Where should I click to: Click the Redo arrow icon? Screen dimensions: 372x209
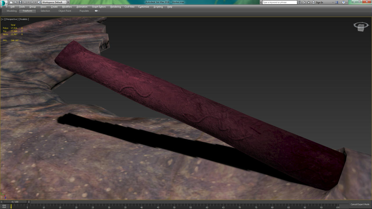(32, 2)
